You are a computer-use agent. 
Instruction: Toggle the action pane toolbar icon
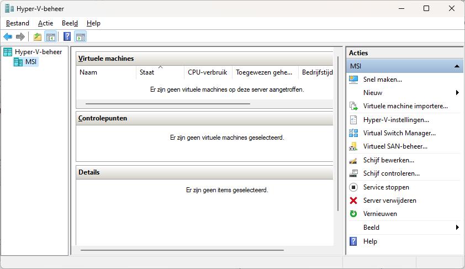point(81,37)
